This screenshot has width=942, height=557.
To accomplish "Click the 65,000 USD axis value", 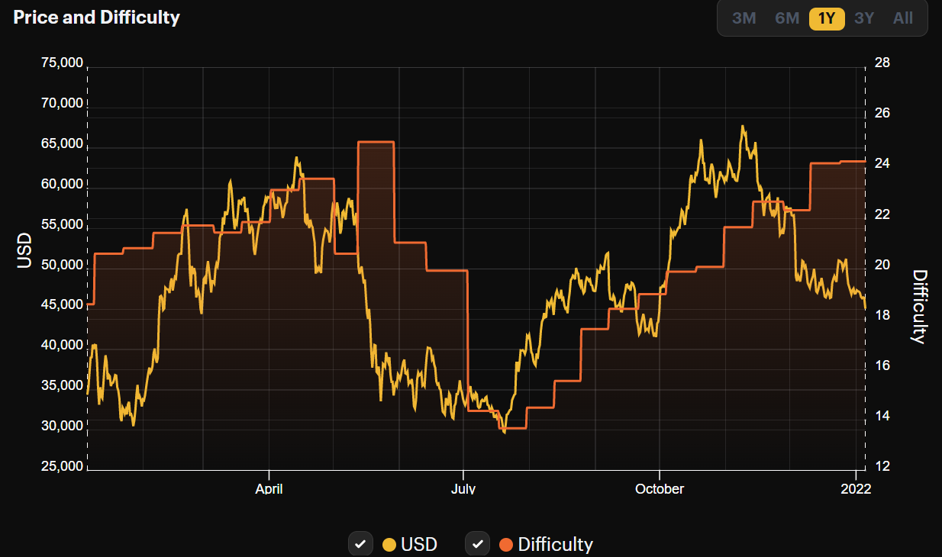I will (x=60, y=144).
